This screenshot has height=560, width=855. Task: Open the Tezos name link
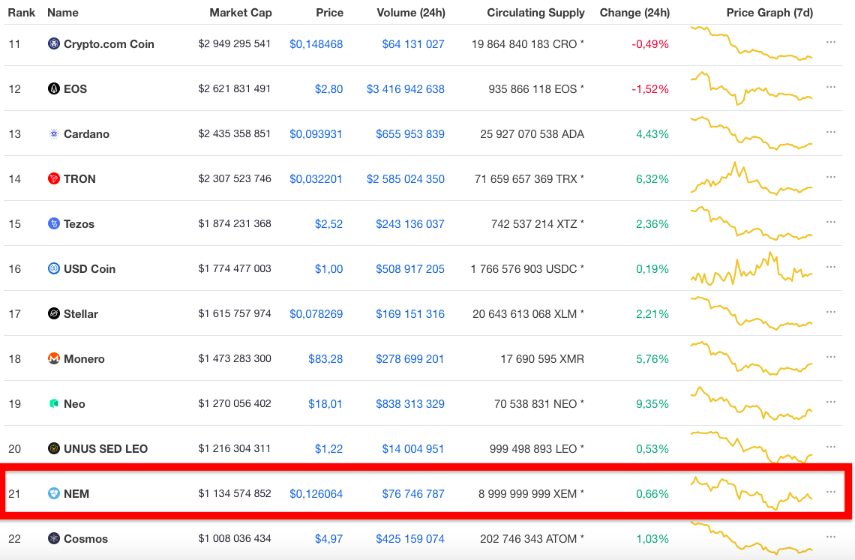79,224
